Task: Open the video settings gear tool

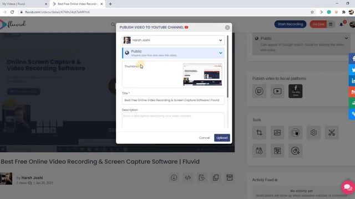Action: [313, 133]
